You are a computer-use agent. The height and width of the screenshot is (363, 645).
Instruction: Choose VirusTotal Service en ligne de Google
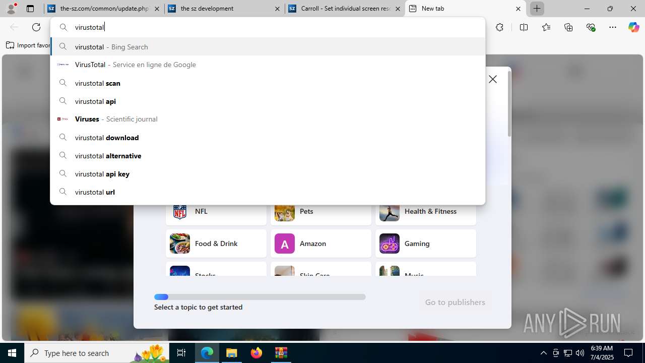point(268,65)
